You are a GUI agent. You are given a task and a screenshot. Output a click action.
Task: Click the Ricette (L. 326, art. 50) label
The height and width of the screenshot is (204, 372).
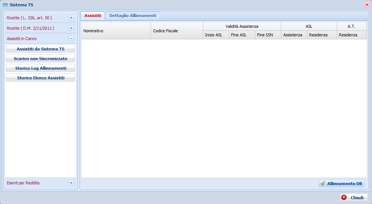coord(29,18)
